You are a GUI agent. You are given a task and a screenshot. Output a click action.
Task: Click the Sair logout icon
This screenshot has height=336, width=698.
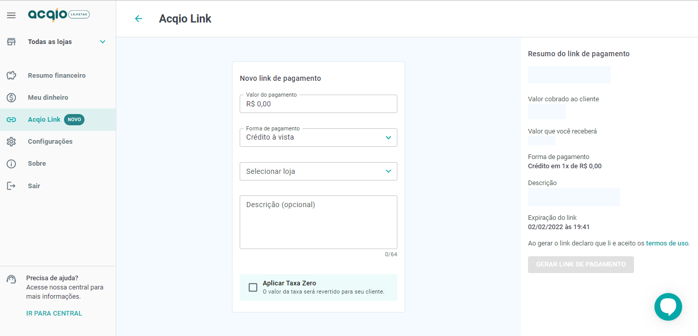11,186
